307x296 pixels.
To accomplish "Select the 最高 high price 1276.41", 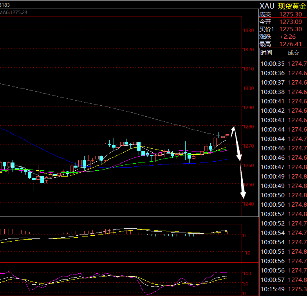I will [291, 44].
